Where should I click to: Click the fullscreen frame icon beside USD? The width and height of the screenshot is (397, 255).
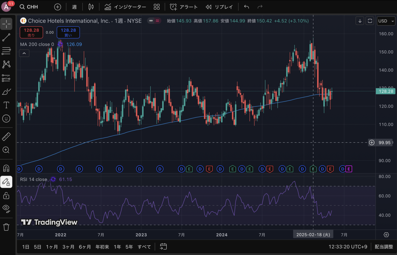pyautogui.click(x=370, y=21)
